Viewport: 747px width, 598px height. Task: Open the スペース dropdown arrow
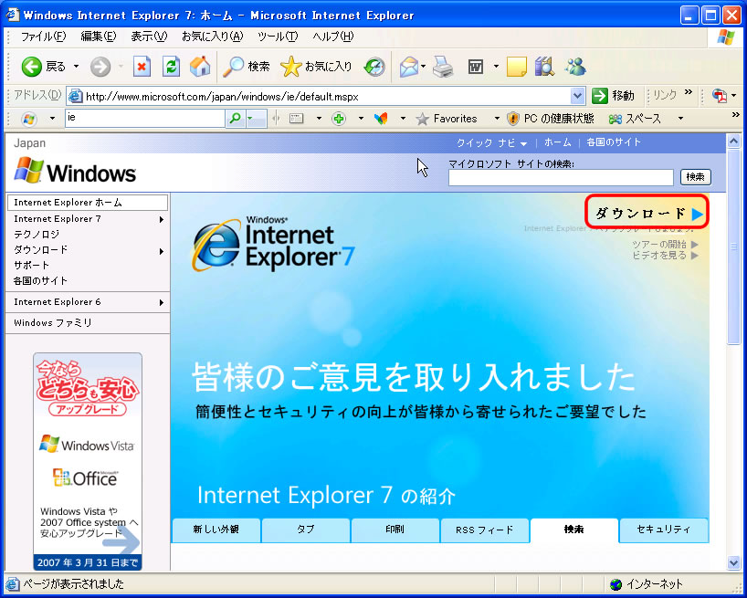(680, 119)
